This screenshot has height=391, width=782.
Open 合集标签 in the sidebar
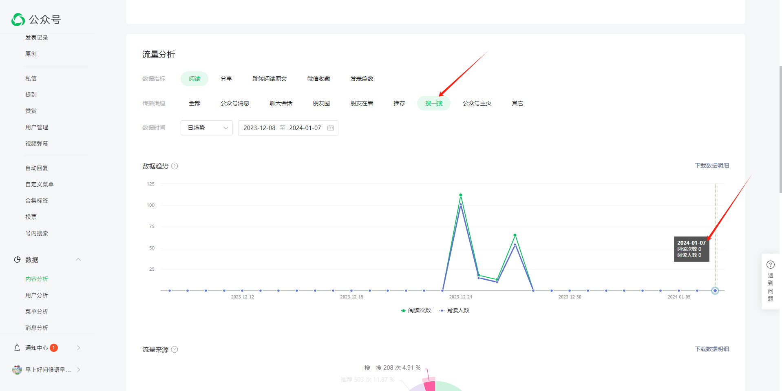pos(37,201)
